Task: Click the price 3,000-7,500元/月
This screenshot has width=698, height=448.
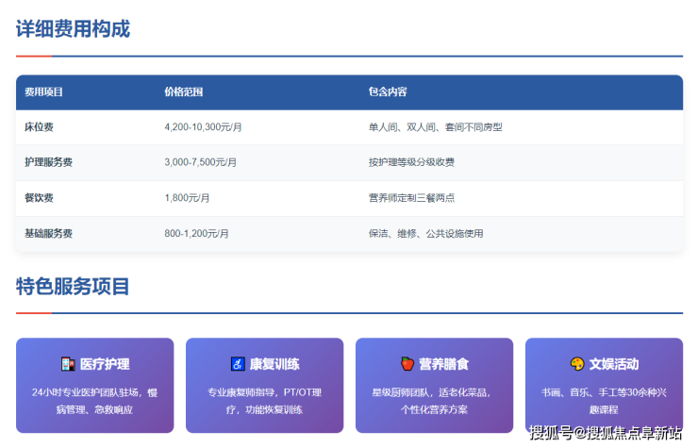Action: point(200,162)
